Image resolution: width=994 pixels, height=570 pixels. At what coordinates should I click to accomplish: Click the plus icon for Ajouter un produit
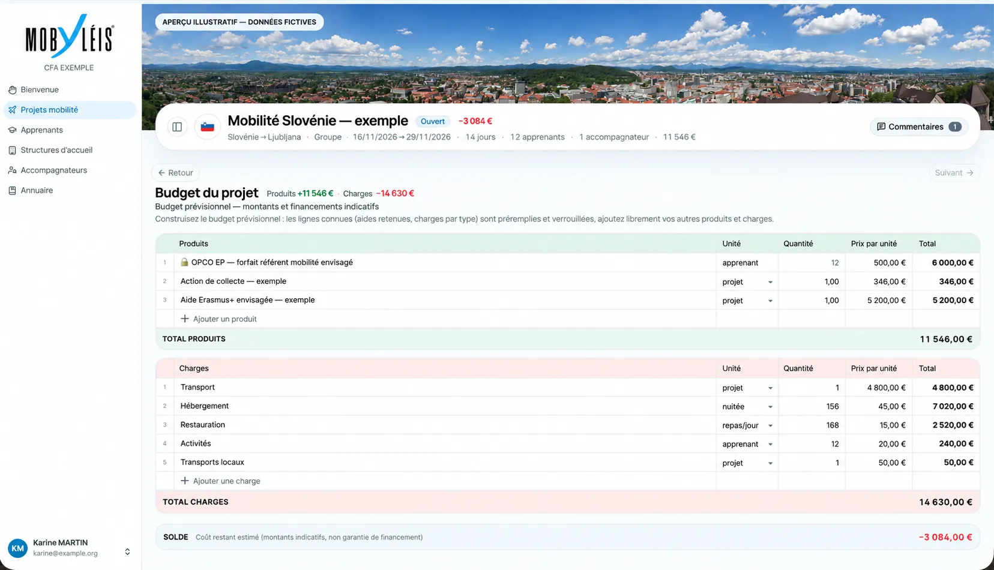coord(185,319)
